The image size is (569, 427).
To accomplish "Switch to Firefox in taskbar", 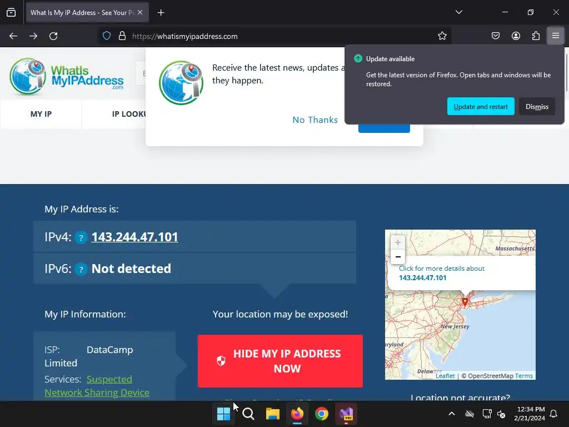I will pyautogui.click(x=297, y=414).
